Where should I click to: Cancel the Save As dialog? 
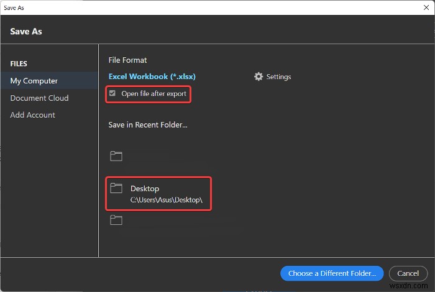click(408, 273)
